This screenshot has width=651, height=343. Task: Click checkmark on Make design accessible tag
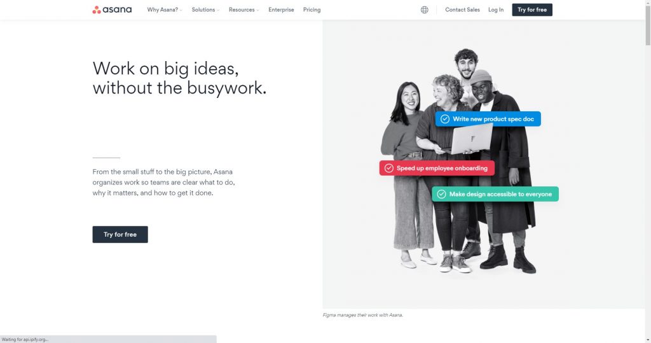pyautogui.click(x=441, y=194)
